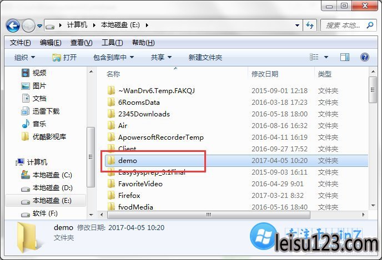
Task: Toggle the preview pane icon
Action: pos(344,58)
